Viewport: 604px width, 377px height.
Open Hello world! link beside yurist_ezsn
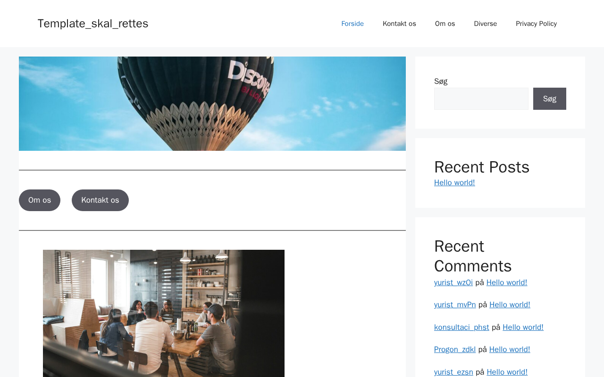507,372
